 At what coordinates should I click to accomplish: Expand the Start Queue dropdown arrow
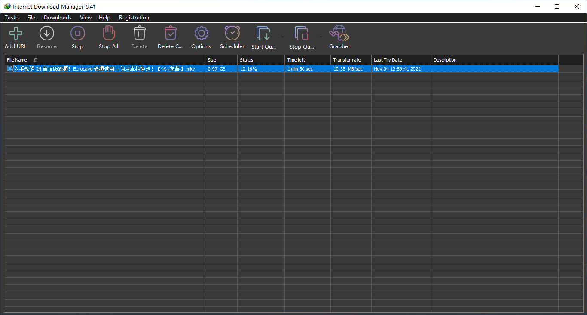click(282, 37)
